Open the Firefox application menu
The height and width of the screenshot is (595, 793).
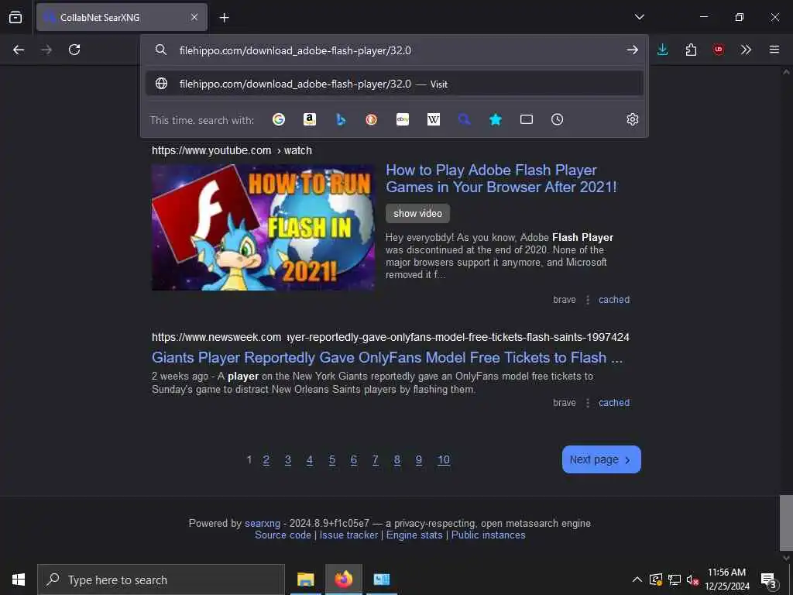click(774, 50)
